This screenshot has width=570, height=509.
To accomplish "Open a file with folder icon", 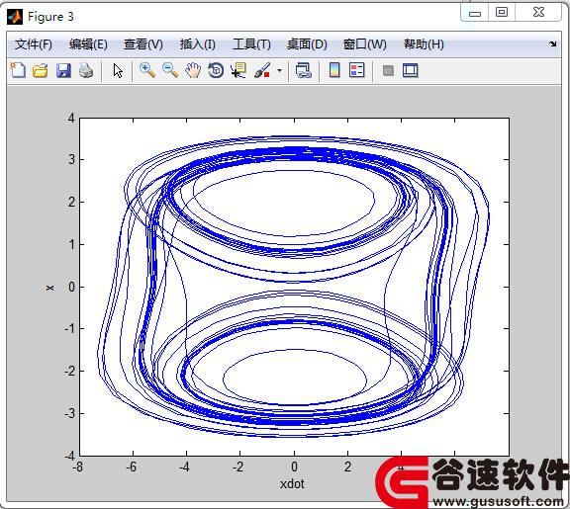I will tap(40, 70).
